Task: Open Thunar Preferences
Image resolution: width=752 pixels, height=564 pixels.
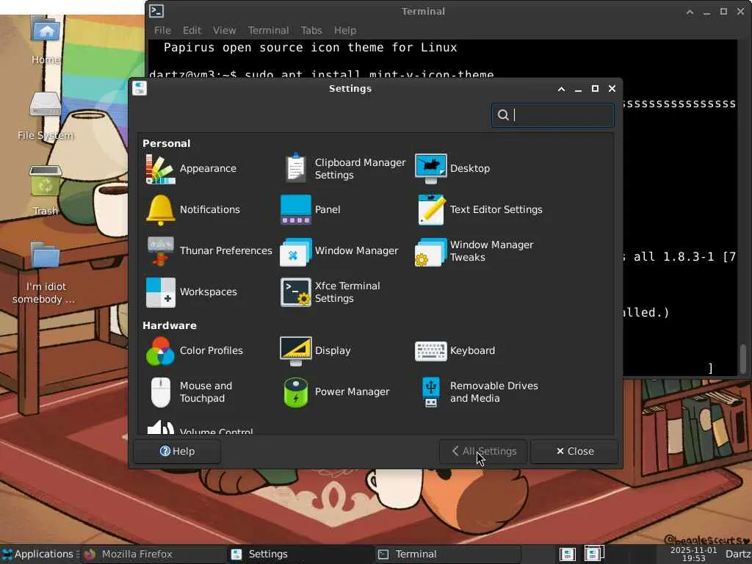Action: coord(209,251)
